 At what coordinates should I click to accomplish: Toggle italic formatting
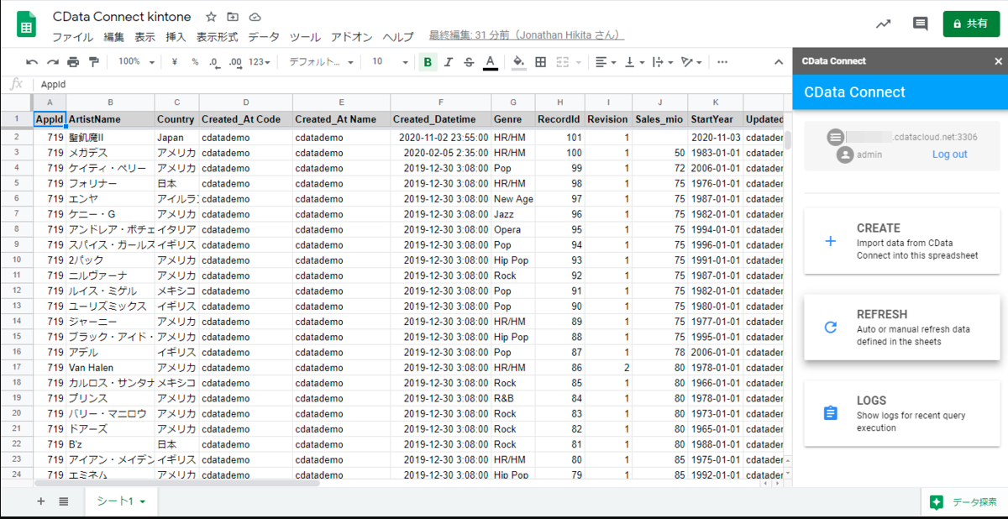click(x=449, y=62)
